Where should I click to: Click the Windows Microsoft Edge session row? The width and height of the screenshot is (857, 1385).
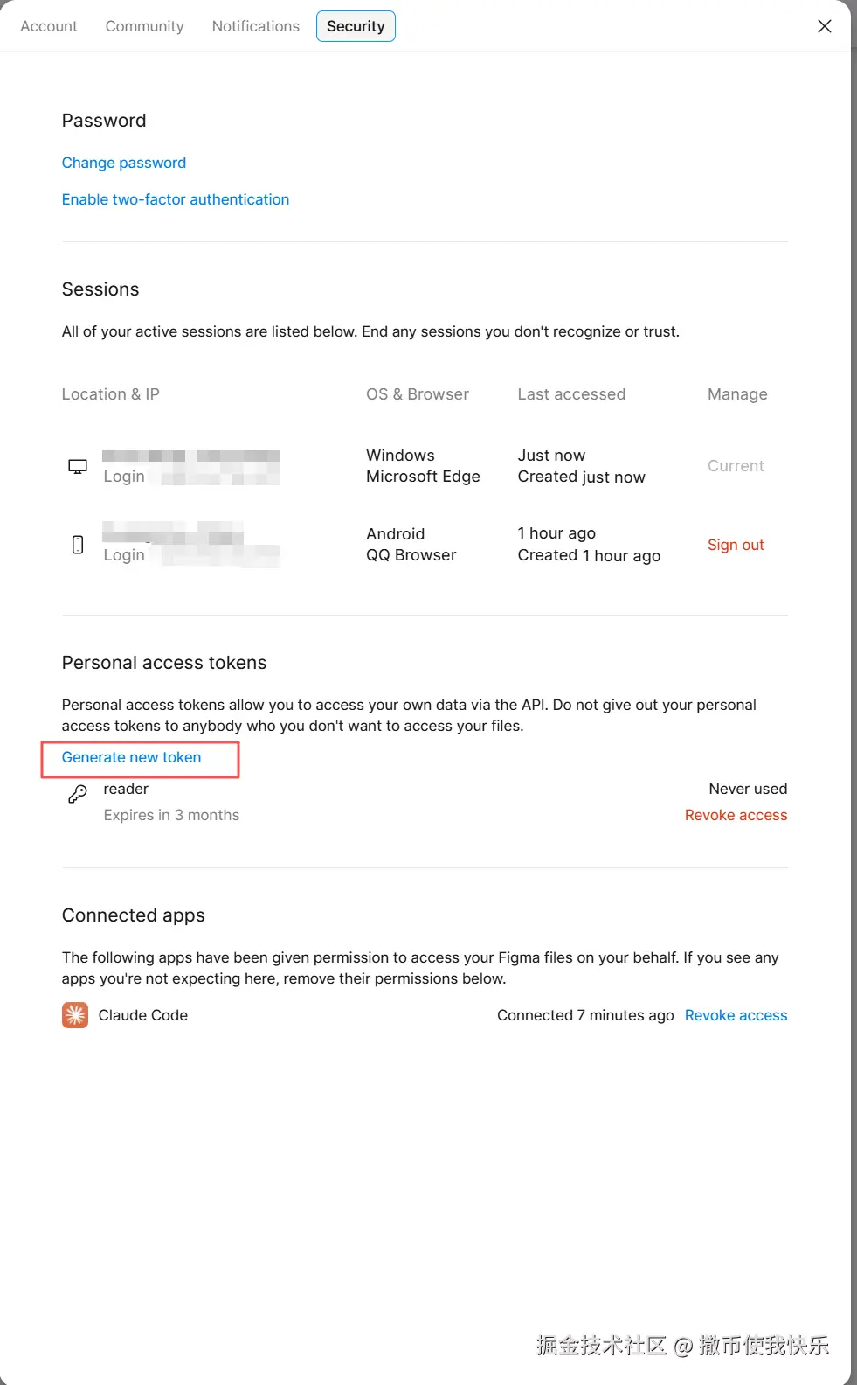pyautogui.click(x=423, y=466)
